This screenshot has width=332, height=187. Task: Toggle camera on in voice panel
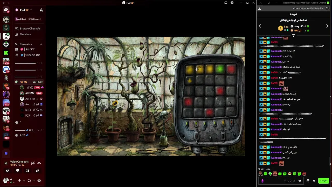click(8, 171)
